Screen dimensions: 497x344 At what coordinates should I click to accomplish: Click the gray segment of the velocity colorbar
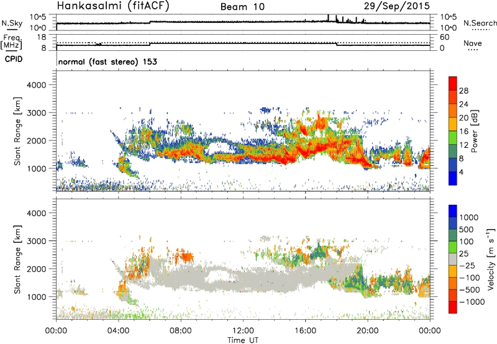[453, 259]
